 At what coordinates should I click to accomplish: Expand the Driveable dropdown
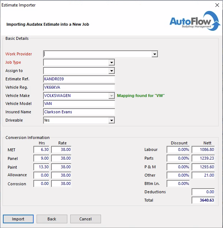[111, 121]
